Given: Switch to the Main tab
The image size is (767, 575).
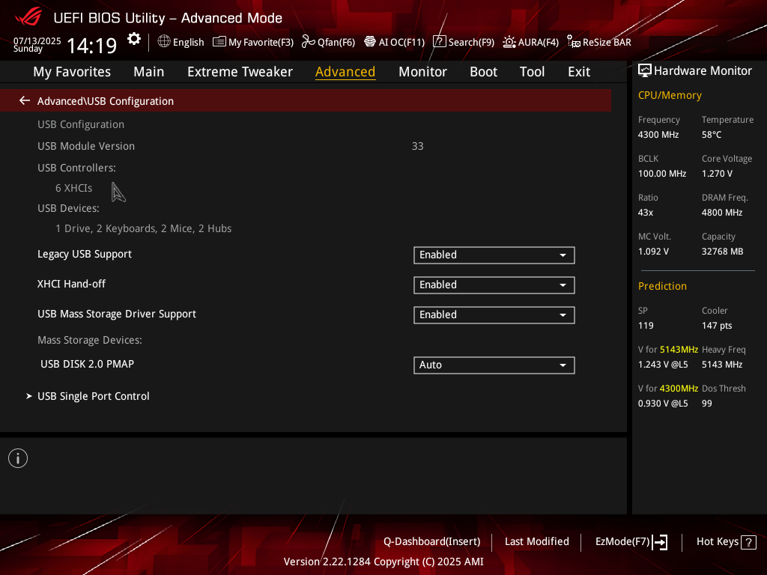Looking at the screenshot, I should point(149,72).
